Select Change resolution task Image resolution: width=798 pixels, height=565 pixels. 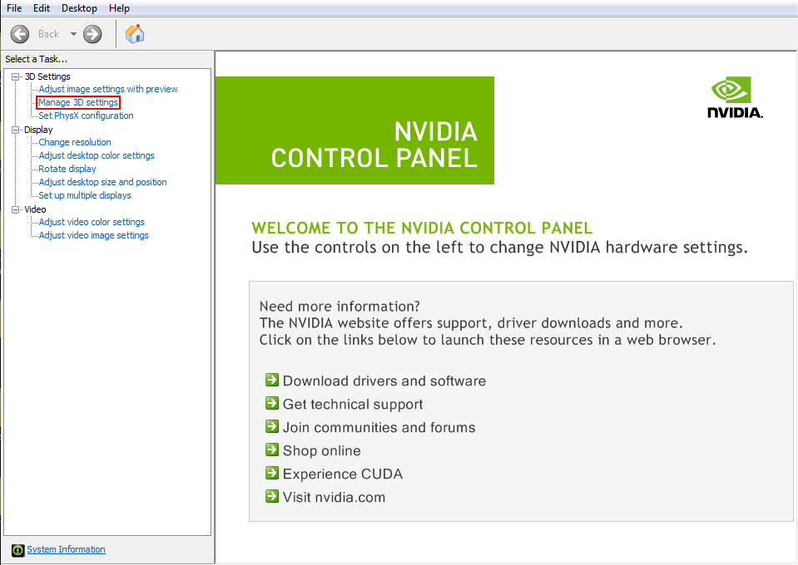pos(75,142)
